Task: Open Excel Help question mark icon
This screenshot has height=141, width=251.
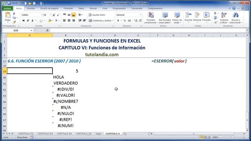Action: click(x=234, y=8)
